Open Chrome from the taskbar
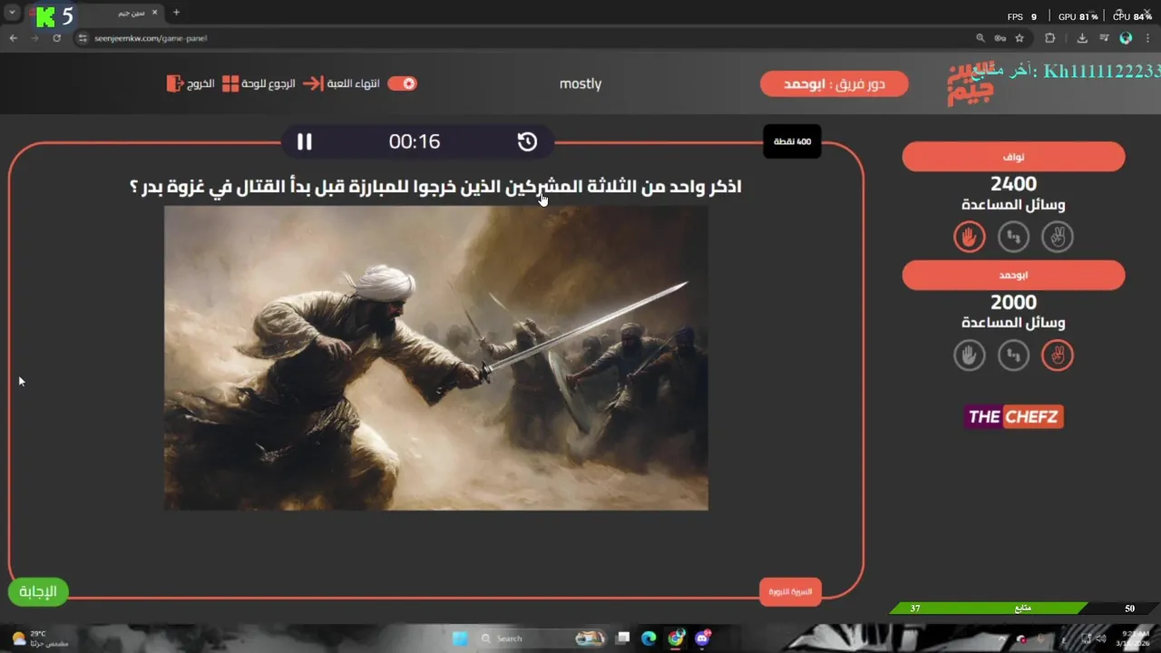The image size is (1161, 653). 676,638
